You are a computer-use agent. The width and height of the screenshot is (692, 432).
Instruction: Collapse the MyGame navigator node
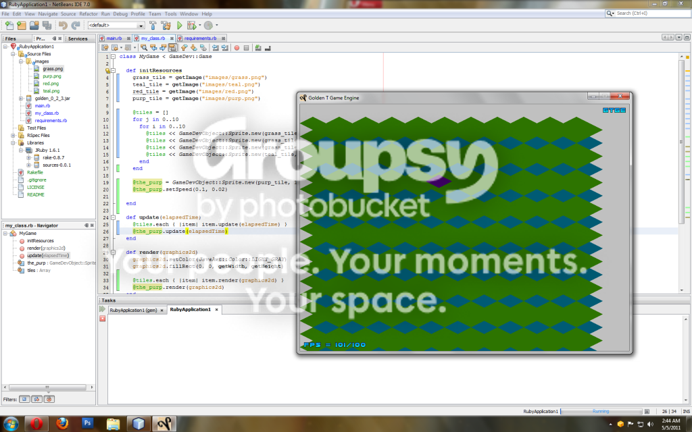pyautogui.click(x=5, y=233)
